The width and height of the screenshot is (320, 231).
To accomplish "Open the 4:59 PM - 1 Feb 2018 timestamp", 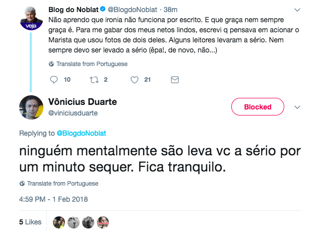I will 53,199.
